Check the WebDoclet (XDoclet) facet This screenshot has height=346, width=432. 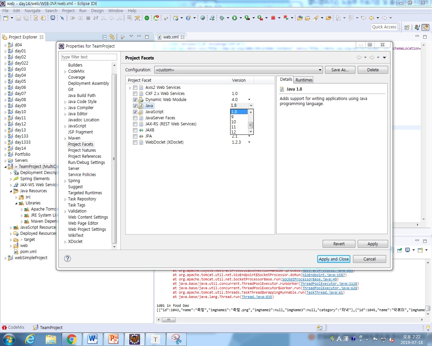(135, 142)
